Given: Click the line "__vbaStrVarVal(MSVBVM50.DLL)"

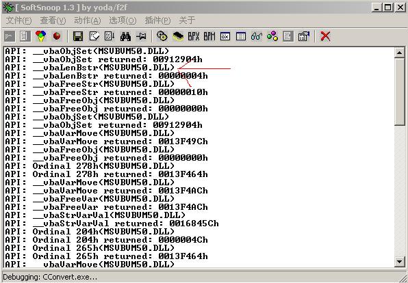Looking at the screenshot, I should [x=95, y=215].
